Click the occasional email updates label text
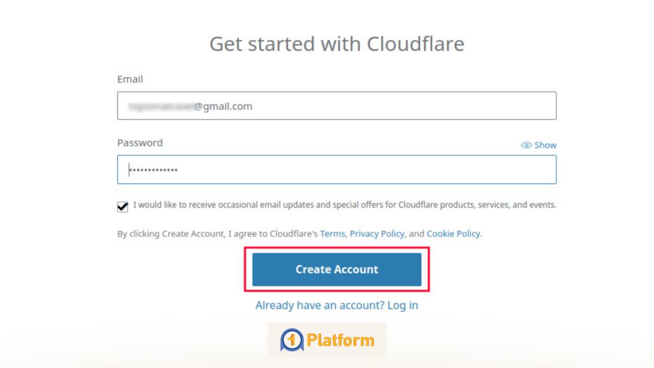The image size is (654, 368). click(344, 206)
